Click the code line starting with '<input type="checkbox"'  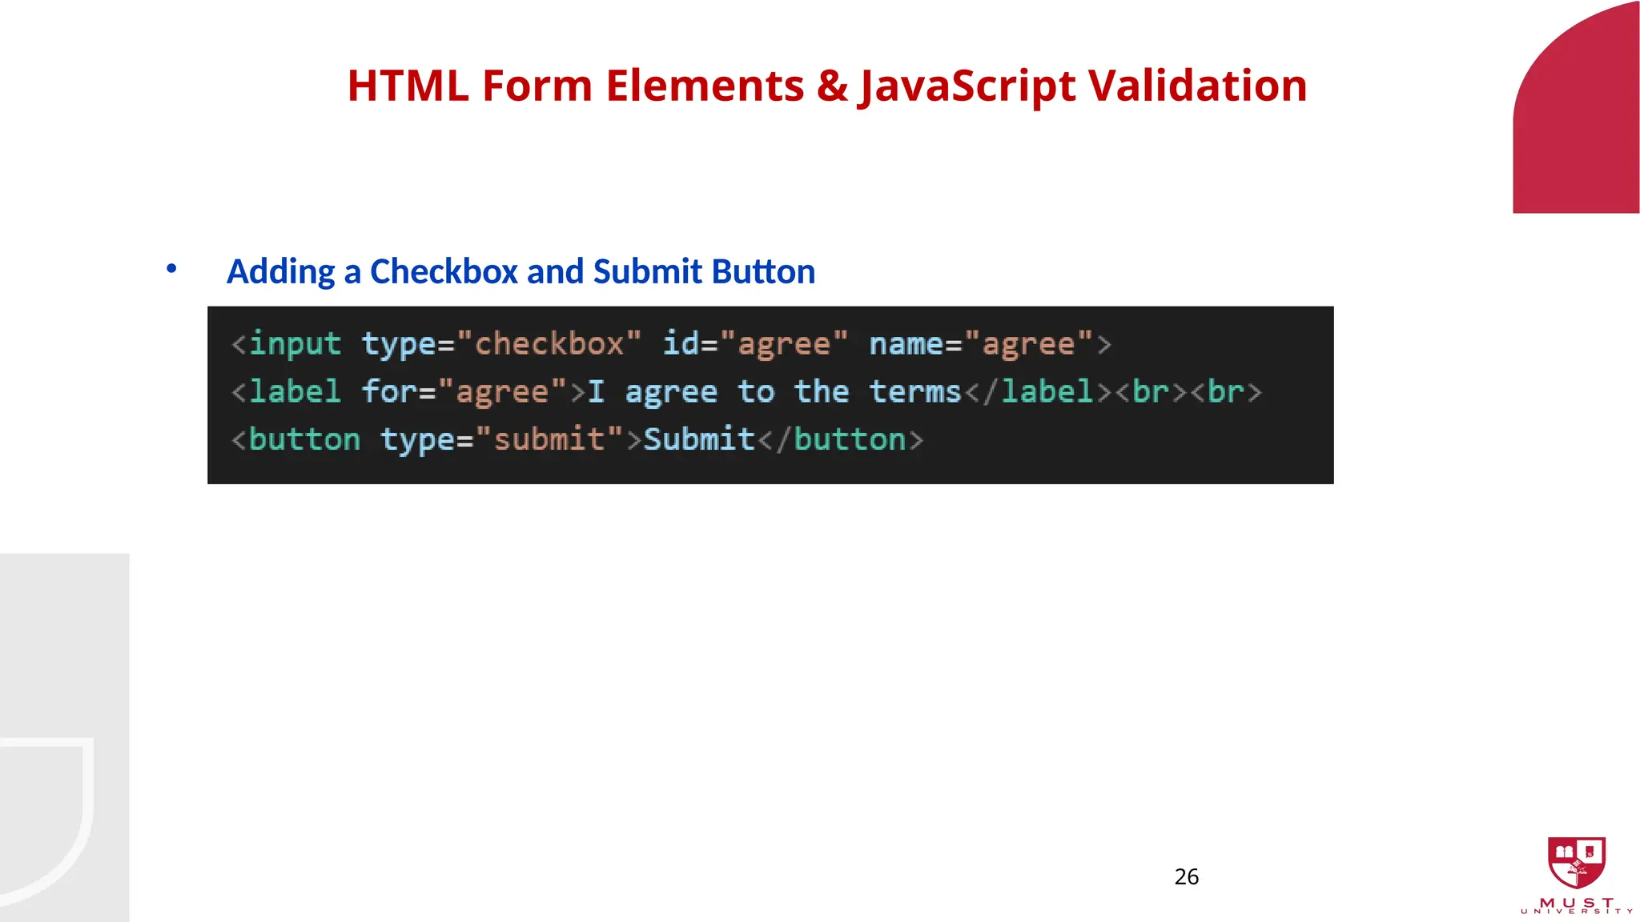click(x=671, y=344)
